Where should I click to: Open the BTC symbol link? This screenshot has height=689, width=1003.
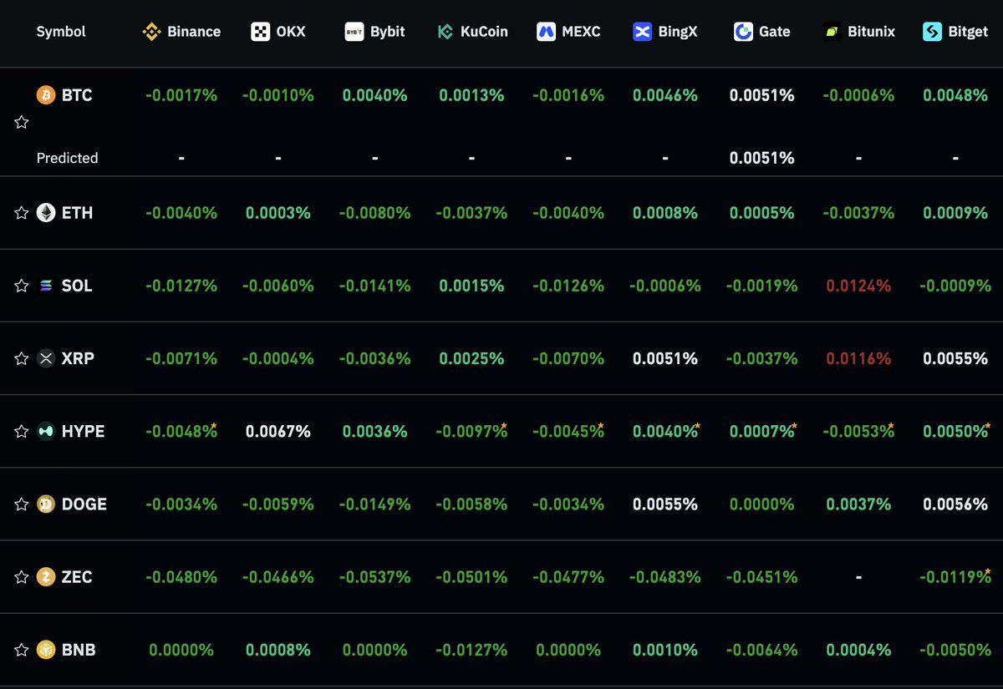coord(77,95)
